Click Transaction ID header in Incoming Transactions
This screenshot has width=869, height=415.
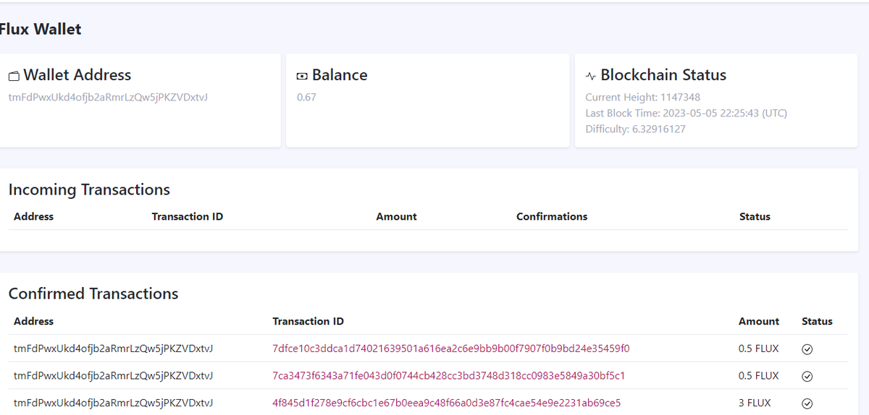(x=188, y=216)
